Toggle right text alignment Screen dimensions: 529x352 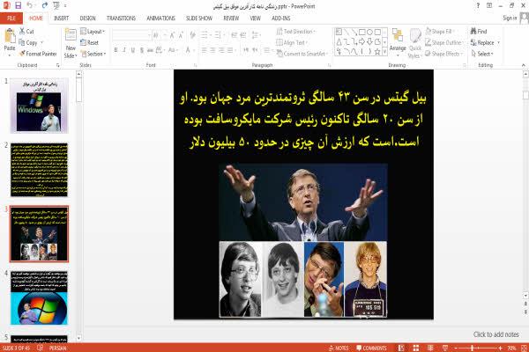coord(221,50)
